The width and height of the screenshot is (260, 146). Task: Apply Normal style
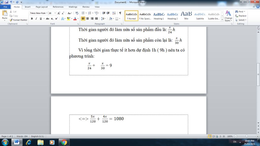(x=131, y=16)
